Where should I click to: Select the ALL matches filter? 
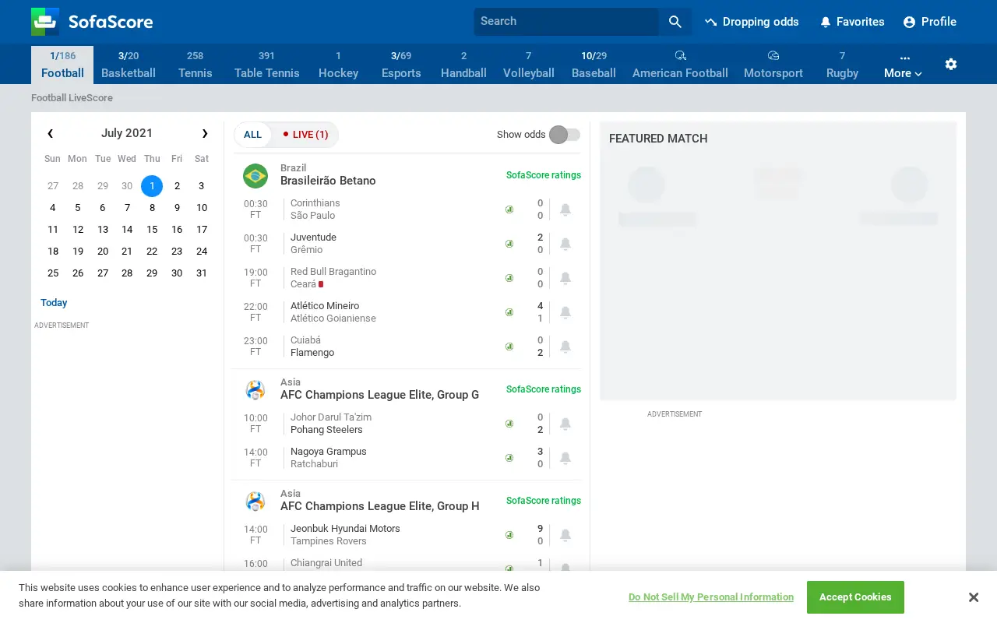(253, 135)
